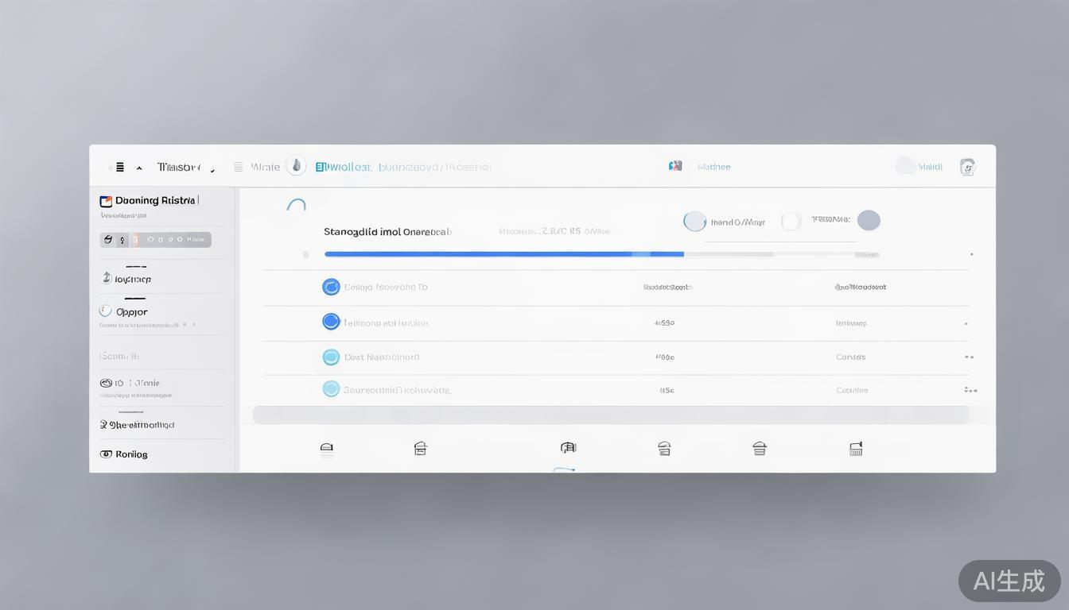Click the eye icon next to Roniiog

[x=106, y=454]
